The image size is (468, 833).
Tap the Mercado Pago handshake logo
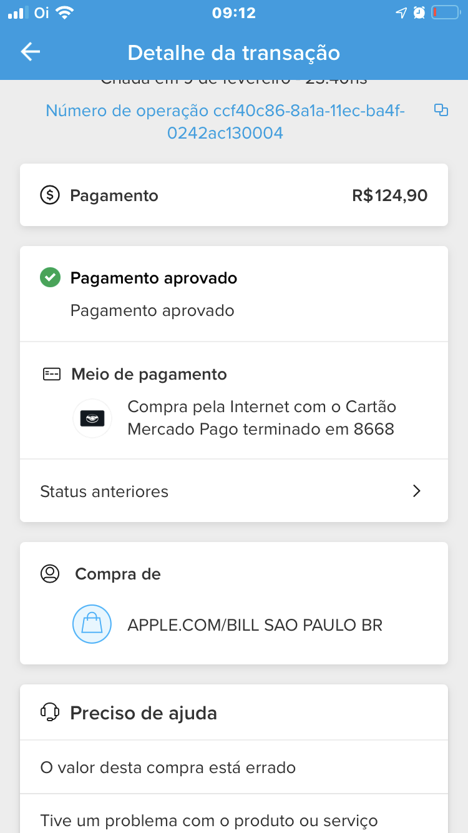92,418
